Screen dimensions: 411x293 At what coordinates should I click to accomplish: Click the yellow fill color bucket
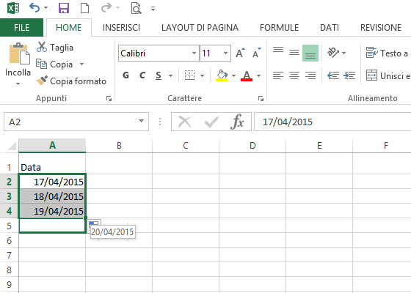[222, 75]
